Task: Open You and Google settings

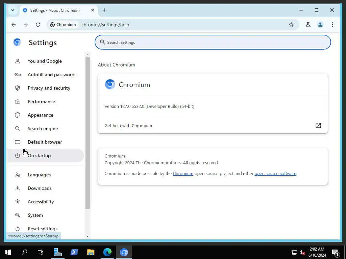Action: [x=45, y=61]
